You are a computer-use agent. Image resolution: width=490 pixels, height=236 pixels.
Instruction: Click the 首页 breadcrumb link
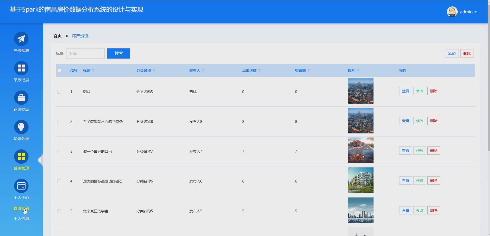click(57, 36)
